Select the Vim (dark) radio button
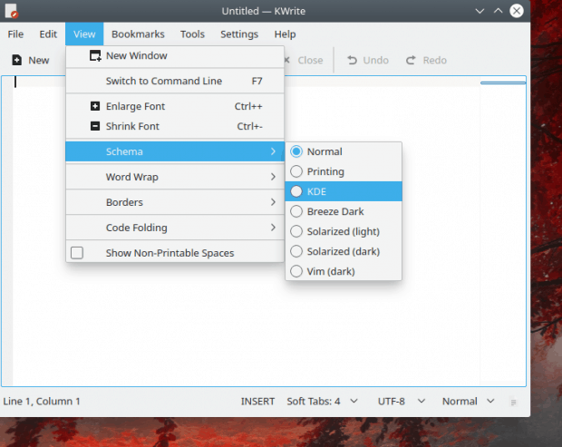The height and width of the screenshot is (447, 562). click(x=296, y=271)
